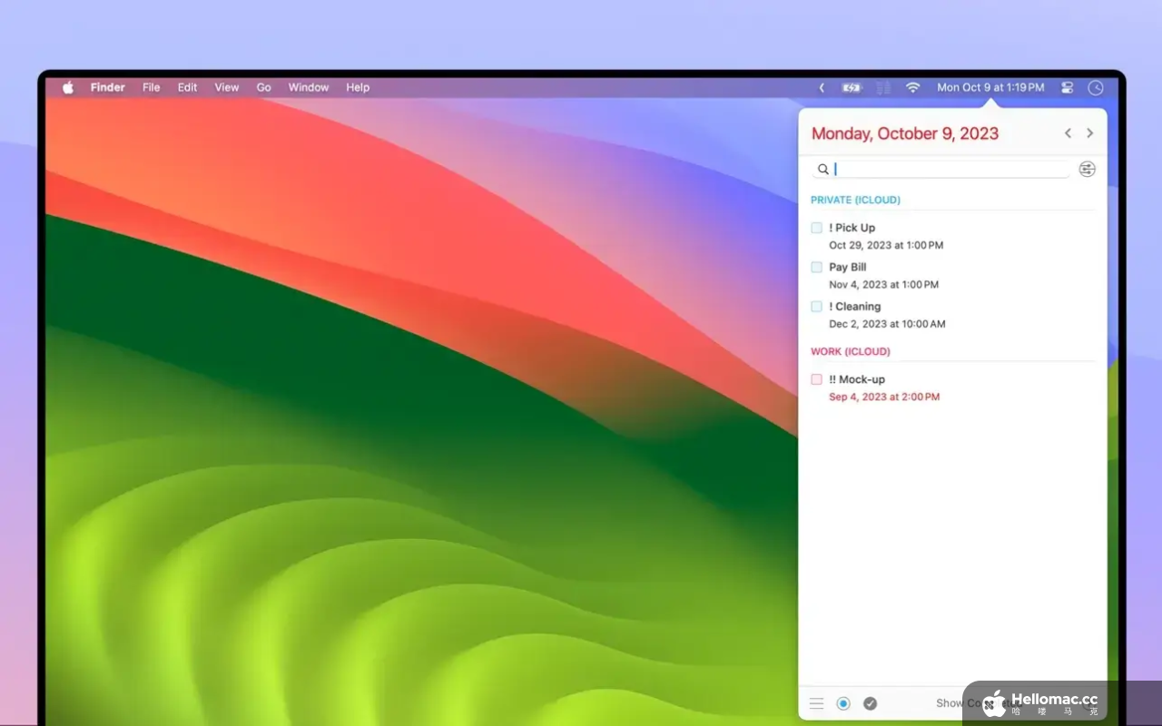Screen dimensions: 1162x726
Task: Click the magnifier search icon
Action: point(823,169)
